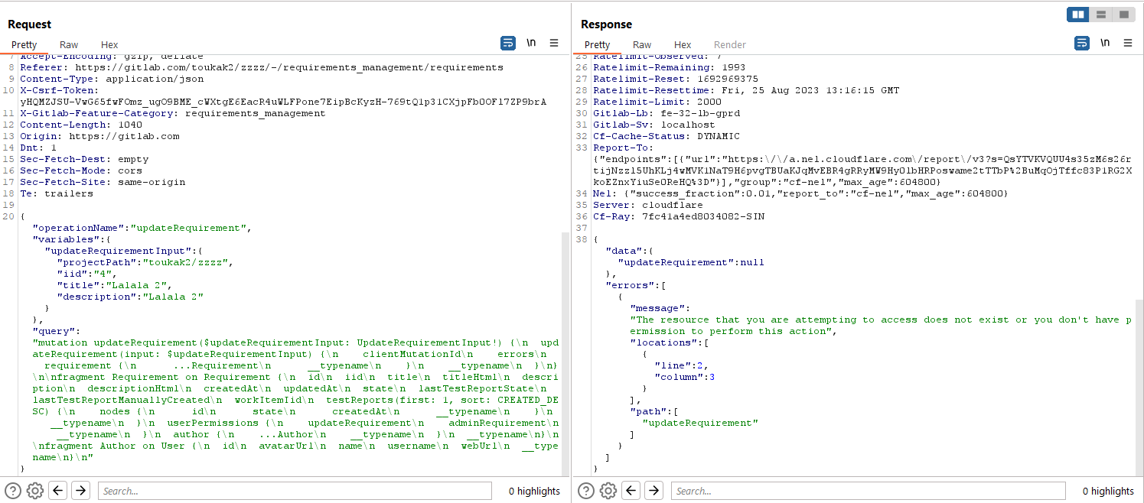Image resolution: width=1144 pixels, height=503 pixels.
Task: Open the Response Render tab
Action: (729, 45)
